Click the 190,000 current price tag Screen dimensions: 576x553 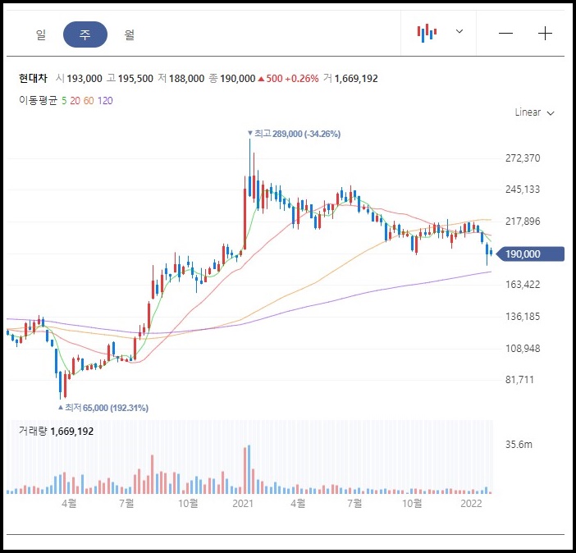[530, 254]
